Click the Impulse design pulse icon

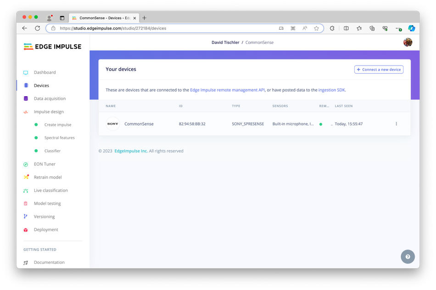[26, 112]
